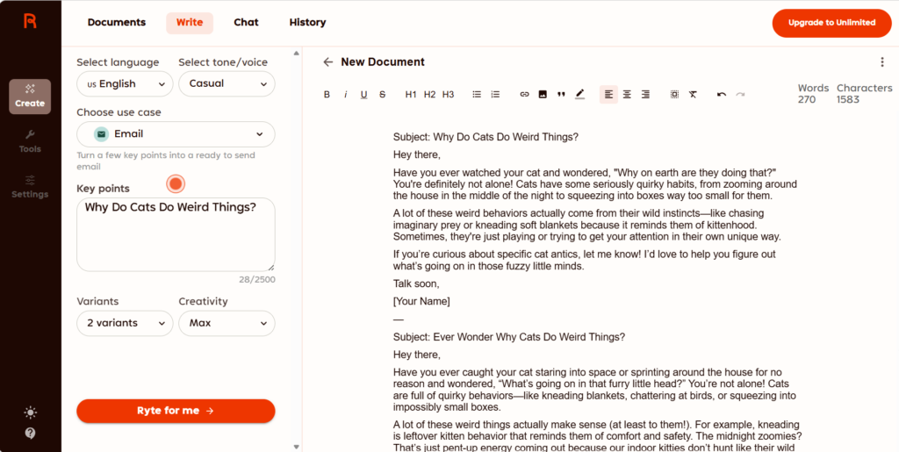Clear formatting with the clear format icon
Viewport: 899px width, 452px height.
[693, 95]
